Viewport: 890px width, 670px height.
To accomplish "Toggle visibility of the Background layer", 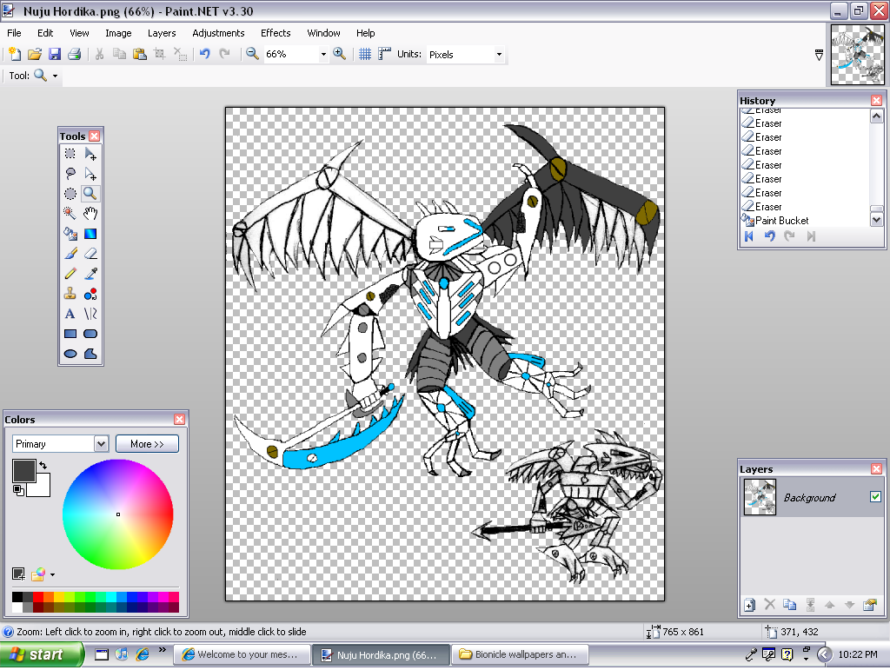I will (873, 497).
